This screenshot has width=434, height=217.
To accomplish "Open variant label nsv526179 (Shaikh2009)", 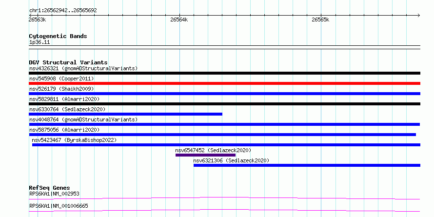I will click(x=61, y=89).
